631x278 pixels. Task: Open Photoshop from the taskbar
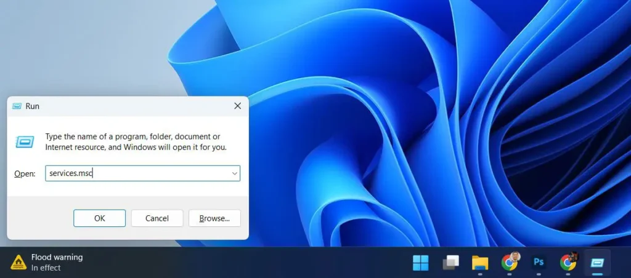pyautogui.click(x=539, y=263)
